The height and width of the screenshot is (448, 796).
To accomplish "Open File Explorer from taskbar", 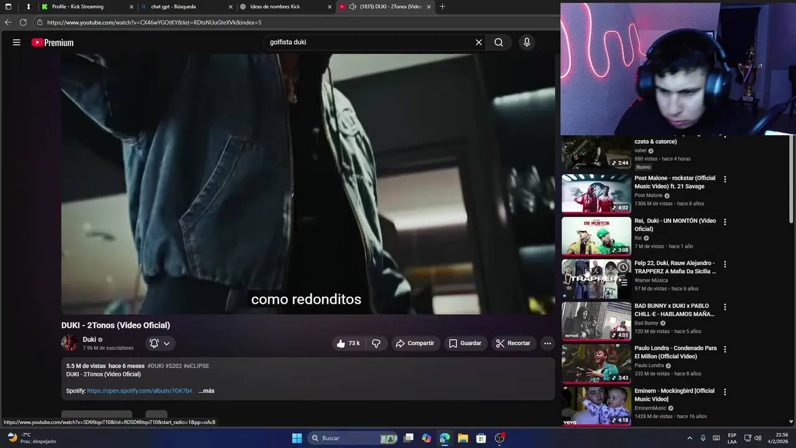I will click(x=463, y=438).
